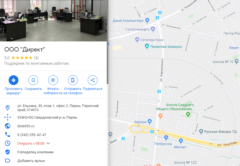Click the phone number 8 (342) 255-42-41
Screen dimensions: 240x166
pos(32,135)
